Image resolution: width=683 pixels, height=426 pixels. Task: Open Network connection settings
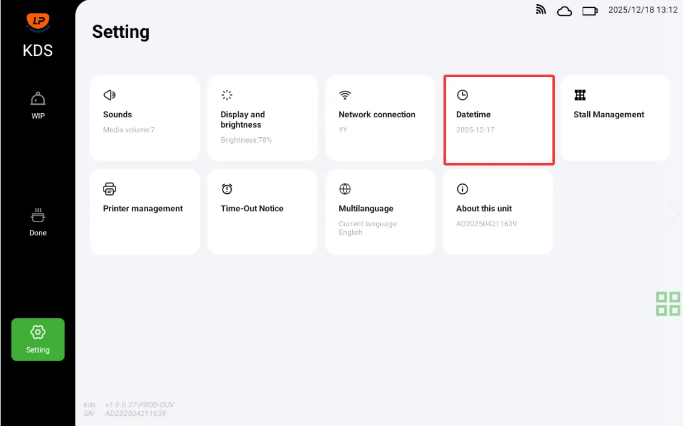[x=380, y=117]
